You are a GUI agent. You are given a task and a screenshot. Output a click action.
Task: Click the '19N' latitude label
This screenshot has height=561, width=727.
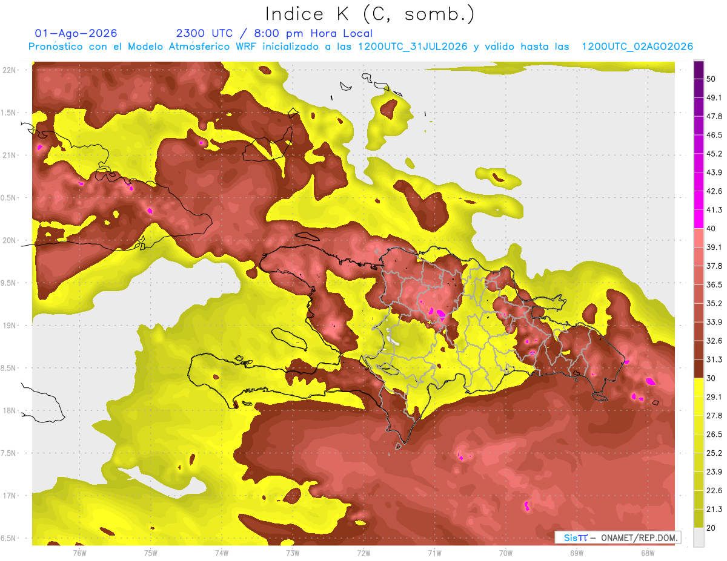point(9,326)
